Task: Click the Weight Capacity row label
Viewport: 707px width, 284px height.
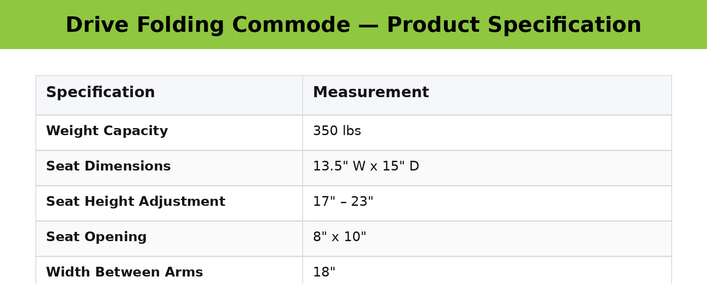Action: (x=107, y=131)
